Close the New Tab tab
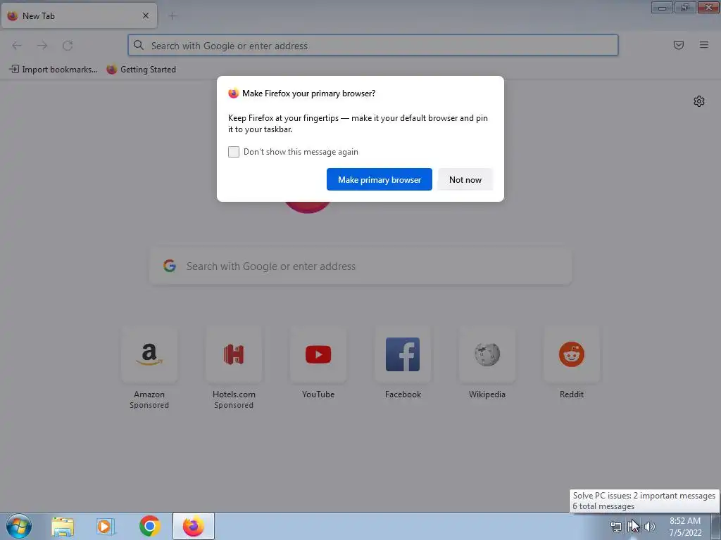The height and width of the screenshot is (540, 721). 146,15
